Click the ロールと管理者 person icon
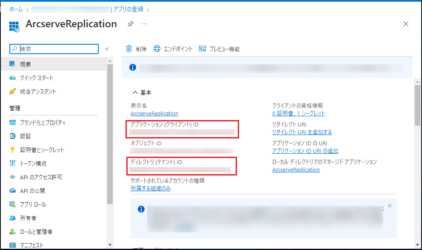The height and width of the screenshot is (250, 422). pos(12,232)
